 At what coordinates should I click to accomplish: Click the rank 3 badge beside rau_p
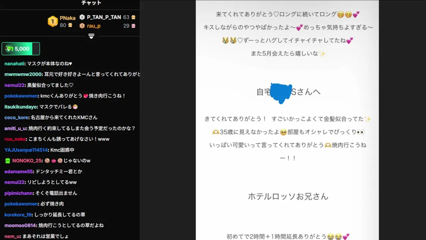[82, 26]
